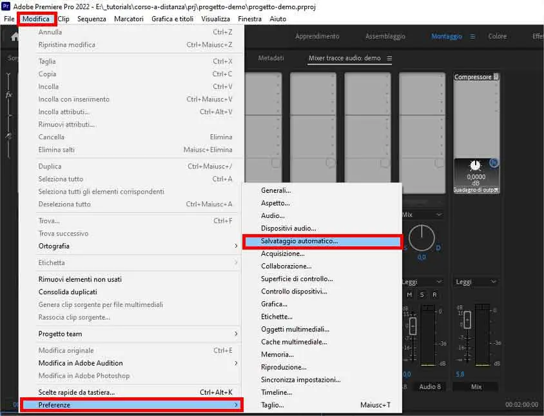Image resolution: width=544 pixels, height=416 pixels.
Task: Open Mixer tracce audio panel menu icon
Action: tap(389, 58)
